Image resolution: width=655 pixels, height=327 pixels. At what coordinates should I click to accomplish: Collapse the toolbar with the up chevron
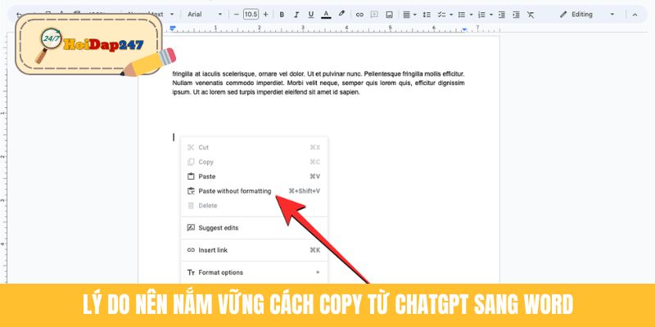[635, 14]
